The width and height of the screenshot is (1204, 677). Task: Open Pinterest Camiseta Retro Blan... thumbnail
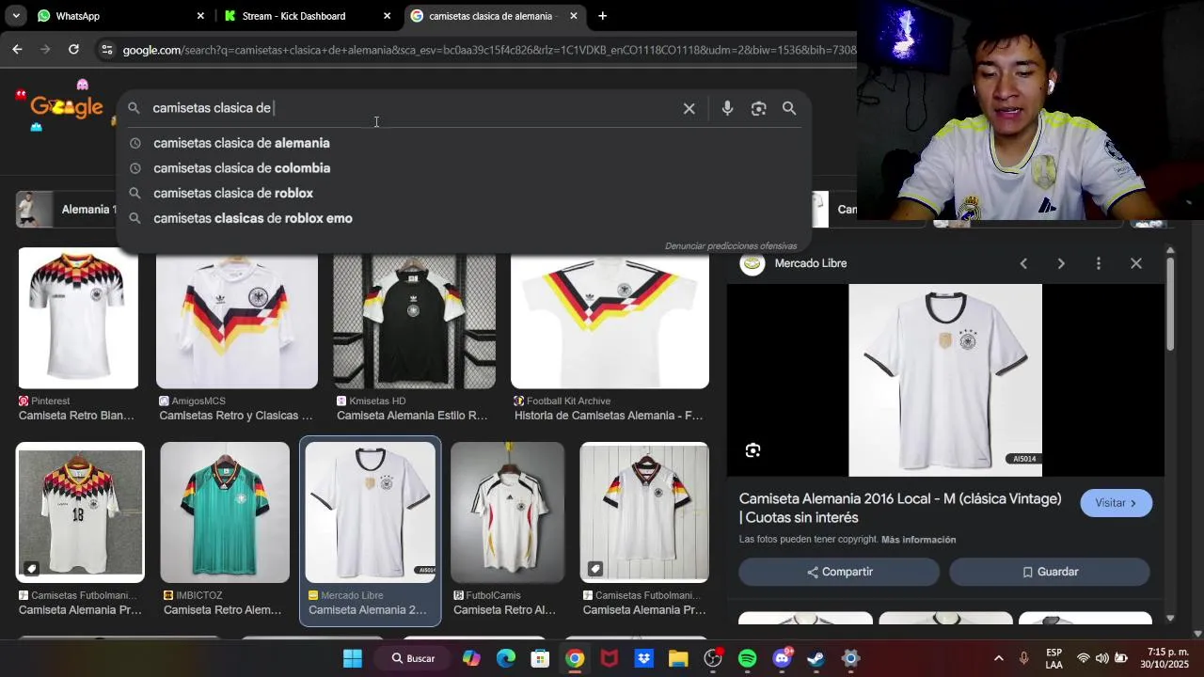[x=78, y=318]
